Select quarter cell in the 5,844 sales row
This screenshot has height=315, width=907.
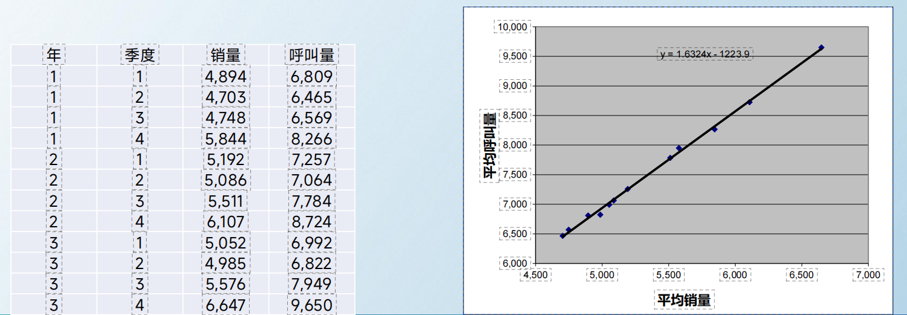(140, 139)
